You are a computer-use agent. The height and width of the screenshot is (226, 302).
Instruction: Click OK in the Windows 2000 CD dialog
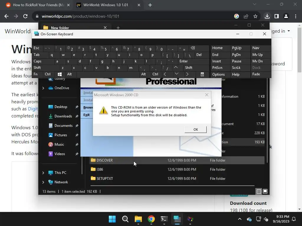pyautogui.click(x=196, y=129)
